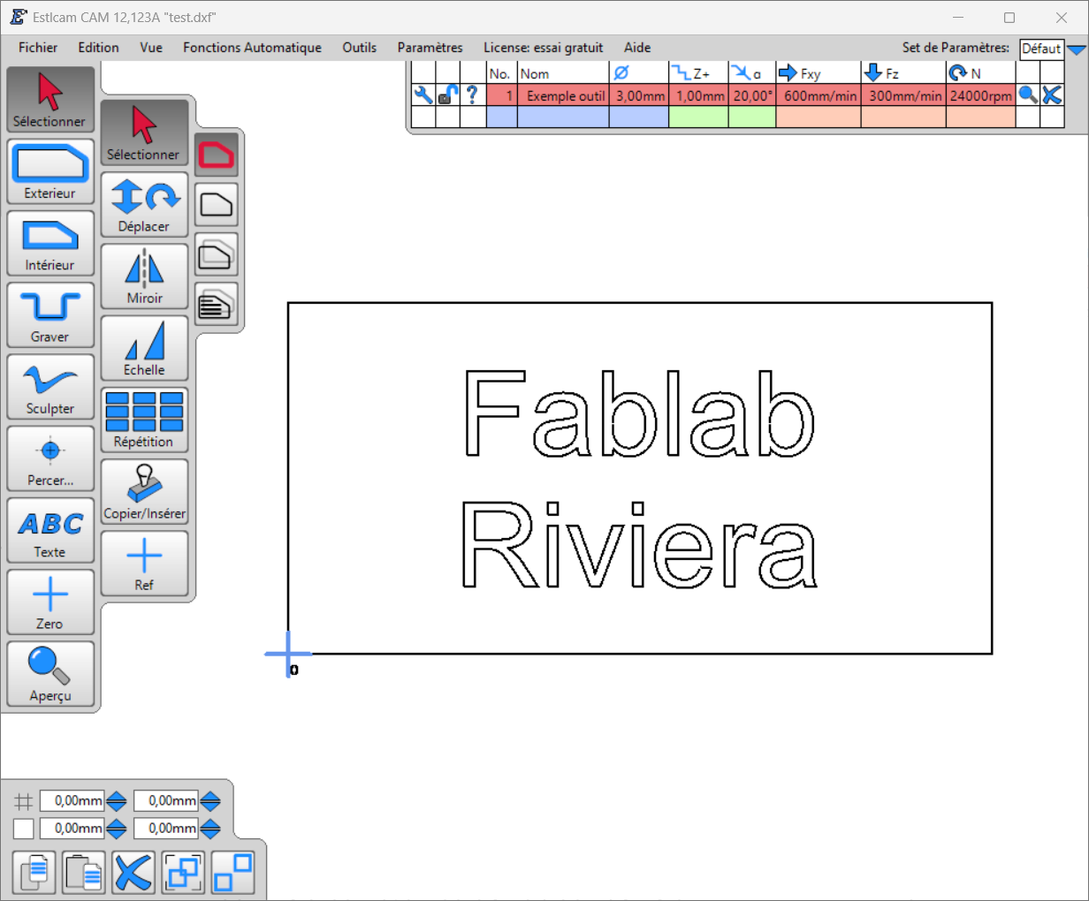Click the grid hash icon
1089x901 pixels.
point(24,801)
